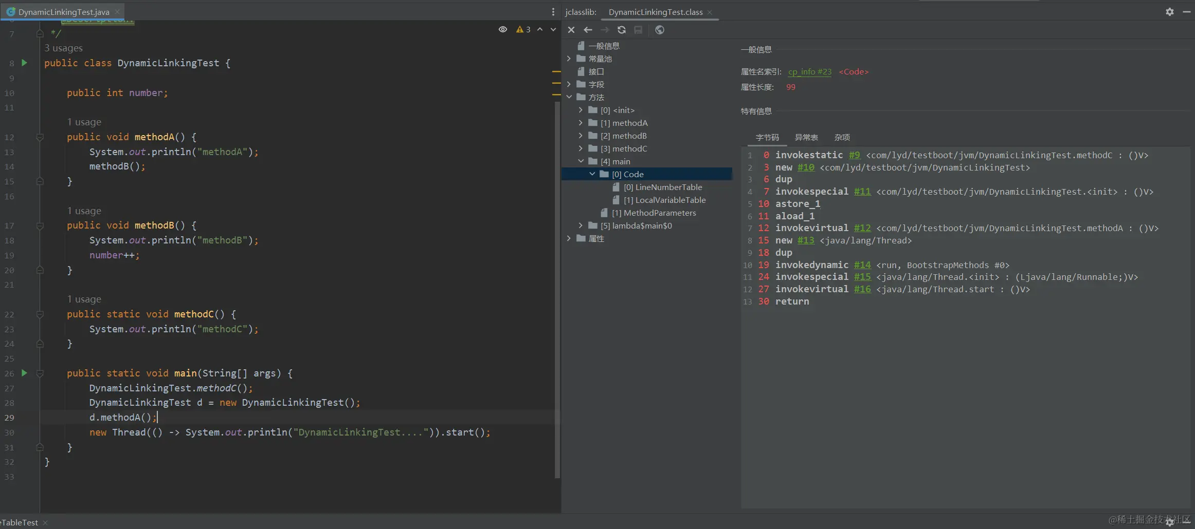Click '1 usage' hint above methodC
The width and height of the screenshot is (1195, 529).
[84, 299]
